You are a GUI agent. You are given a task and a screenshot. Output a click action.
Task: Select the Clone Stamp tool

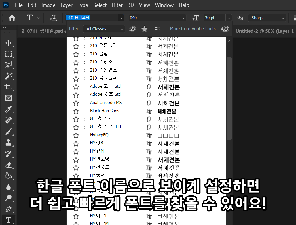9,143
